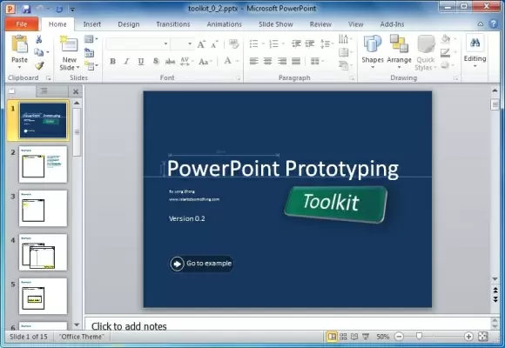Open the slide Layout icon
Image resolution: width=505 pixels, height=348 pixels.
(x=89, y=39)
